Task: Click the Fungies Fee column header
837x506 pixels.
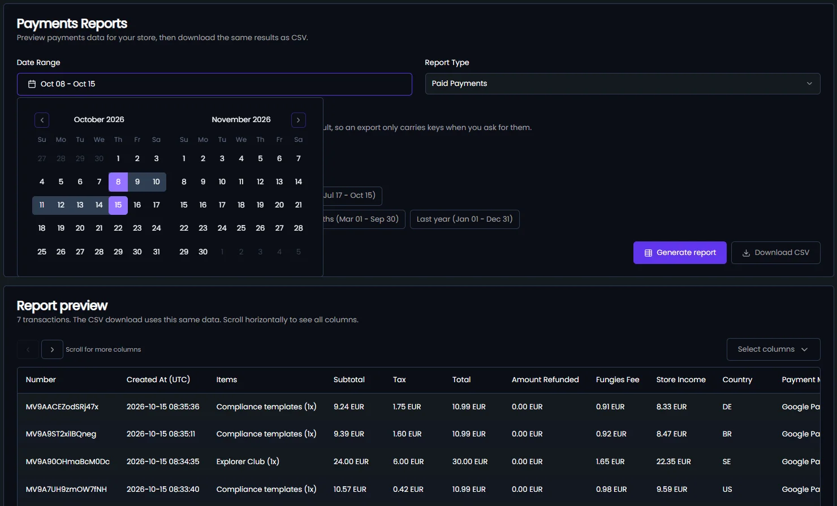Action: pyautogui.click(x=618, y=380)
